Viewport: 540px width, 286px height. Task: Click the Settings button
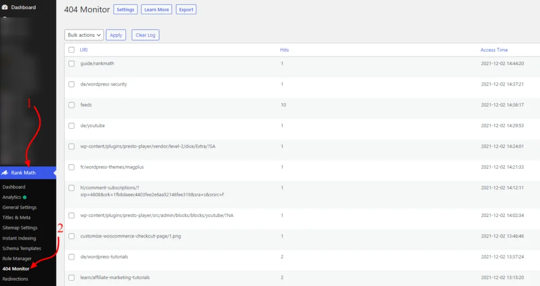(125, 9)
